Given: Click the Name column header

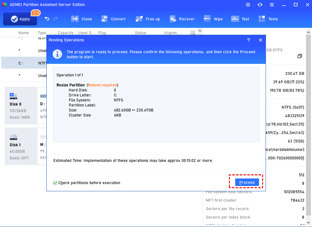Looking at the screenshot, I should 24,33.
